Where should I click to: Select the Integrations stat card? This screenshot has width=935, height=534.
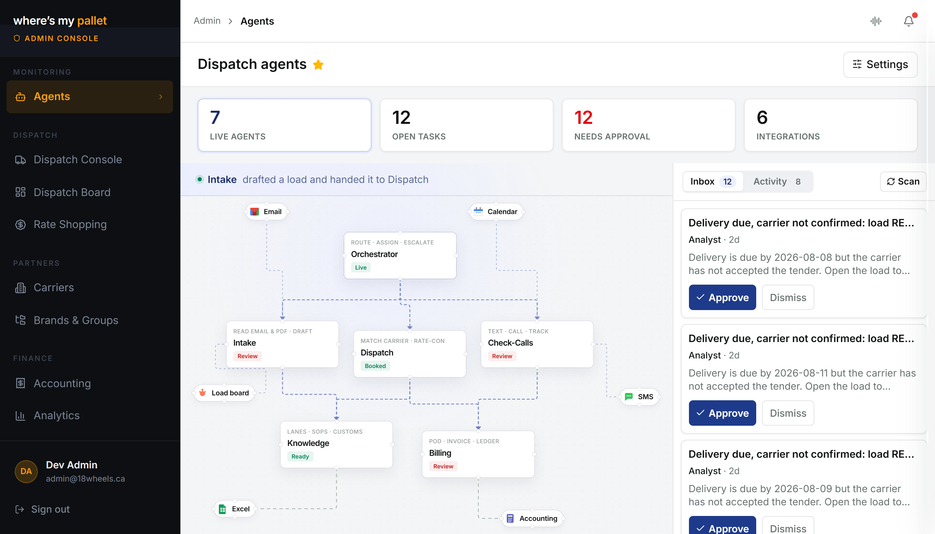coord(831,125)
